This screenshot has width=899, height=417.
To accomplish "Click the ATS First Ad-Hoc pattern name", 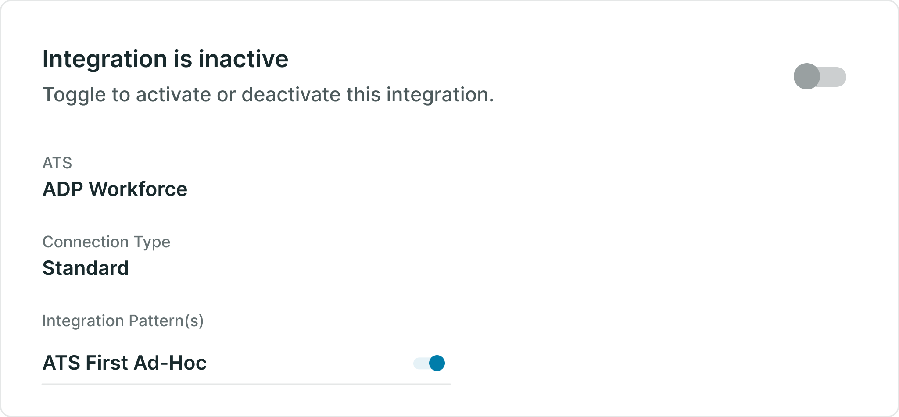I will 124,363.
